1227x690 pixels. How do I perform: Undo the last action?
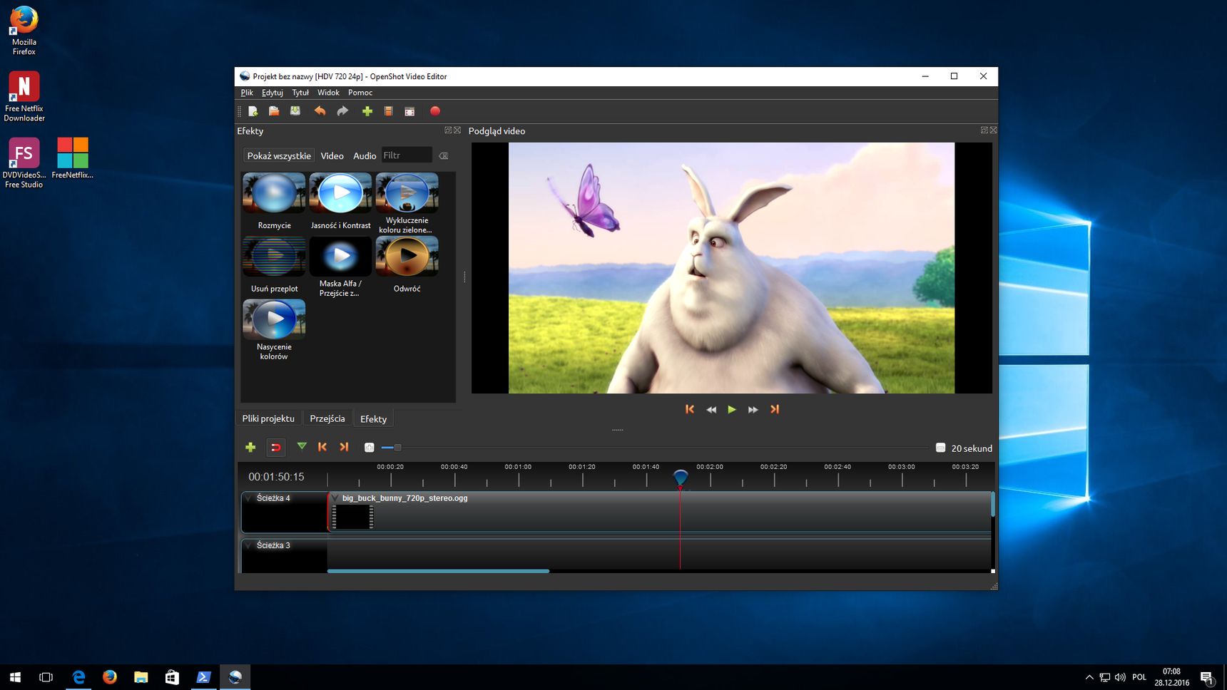[x=320, y=111]
